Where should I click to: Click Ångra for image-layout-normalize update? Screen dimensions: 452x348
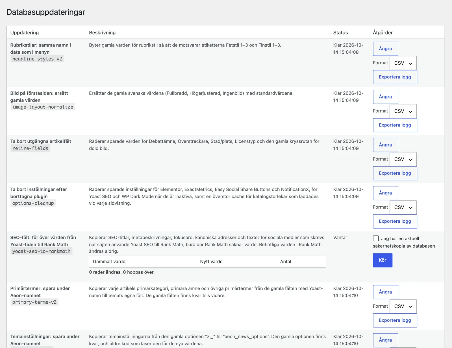(385, 97)
